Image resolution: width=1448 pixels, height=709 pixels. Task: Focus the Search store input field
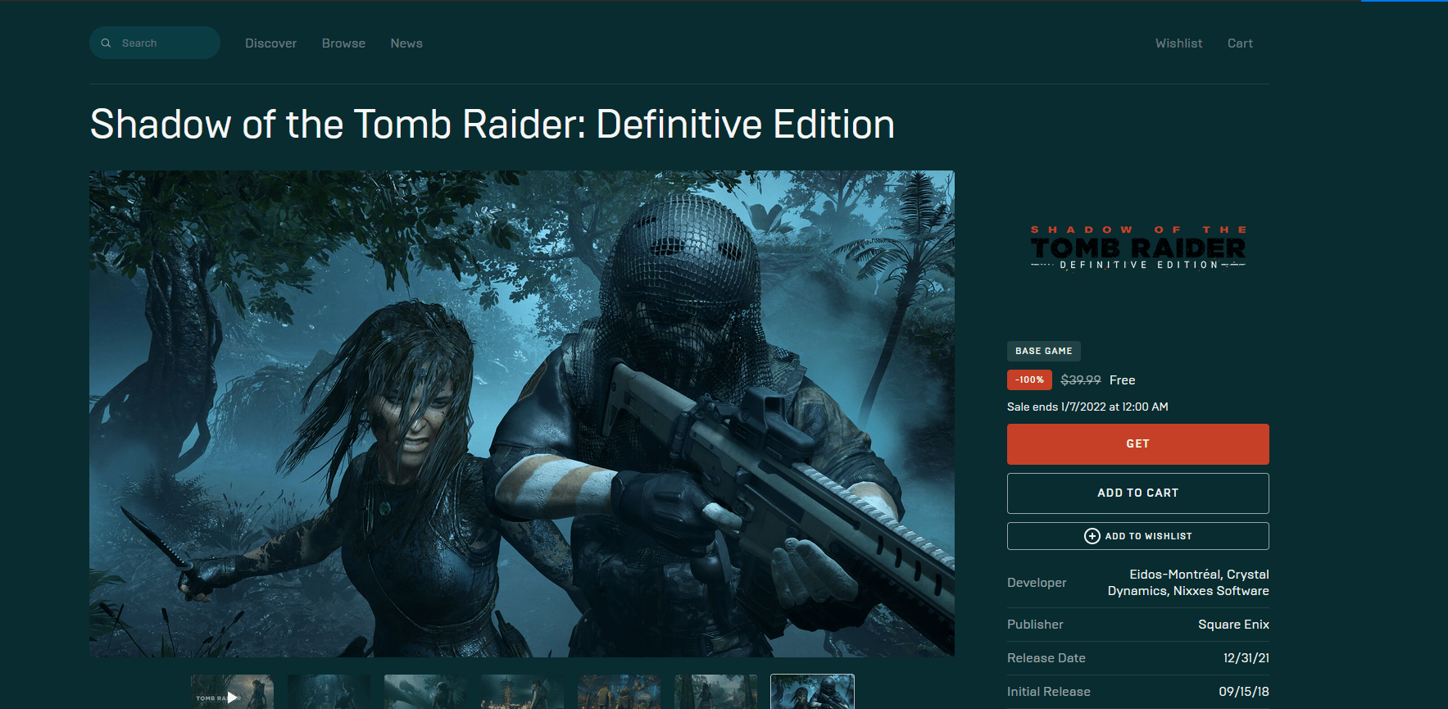click(x=155, y=43)
